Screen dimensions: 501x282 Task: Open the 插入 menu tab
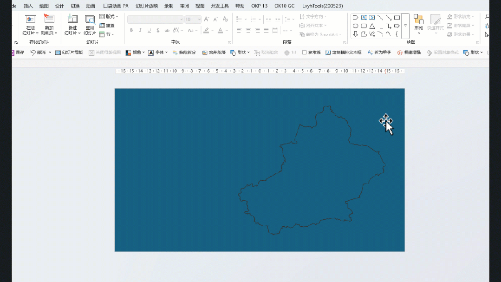[28, 6]
